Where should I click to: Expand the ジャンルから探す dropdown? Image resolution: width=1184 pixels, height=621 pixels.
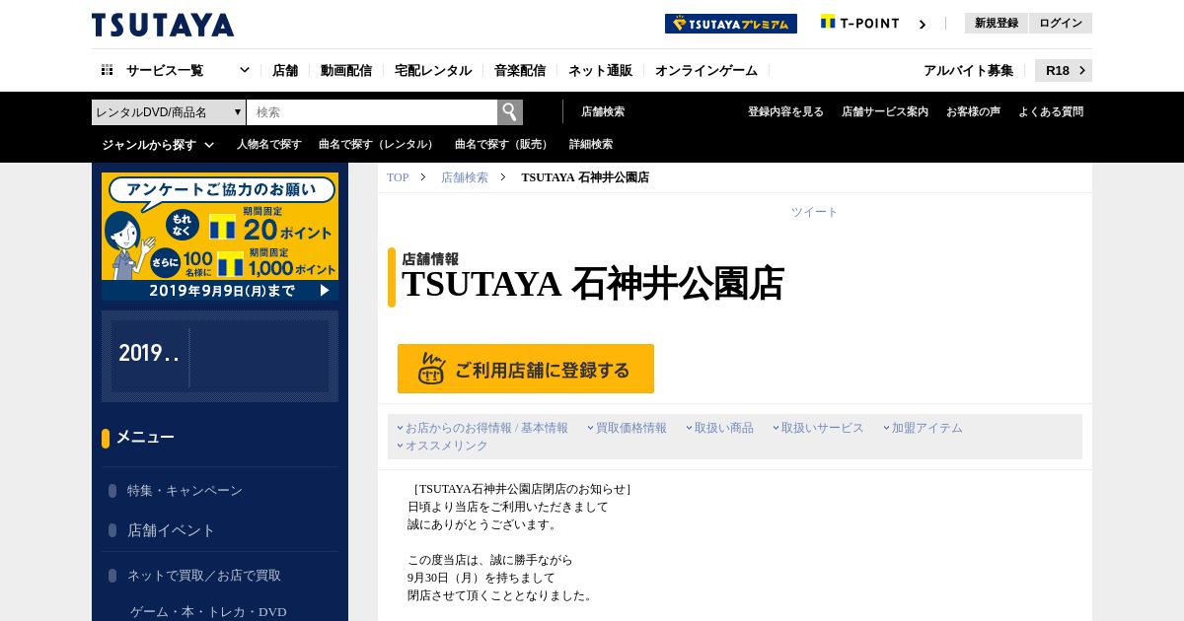pos(158,144)
